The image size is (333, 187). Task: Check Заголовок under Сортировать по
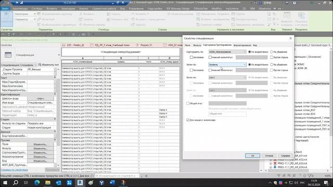coord(191,57)
